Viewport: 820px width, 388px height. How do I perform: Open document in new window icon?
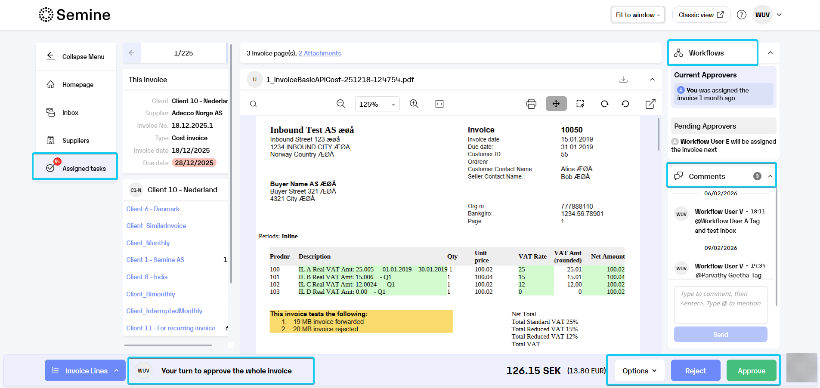650,104
